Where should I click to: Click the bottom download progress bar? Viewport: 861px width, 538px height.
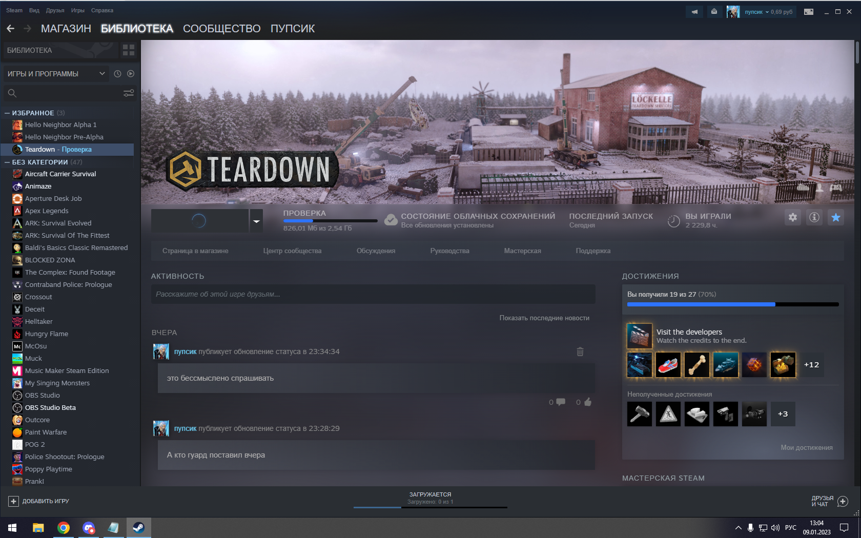pos(430,507)
